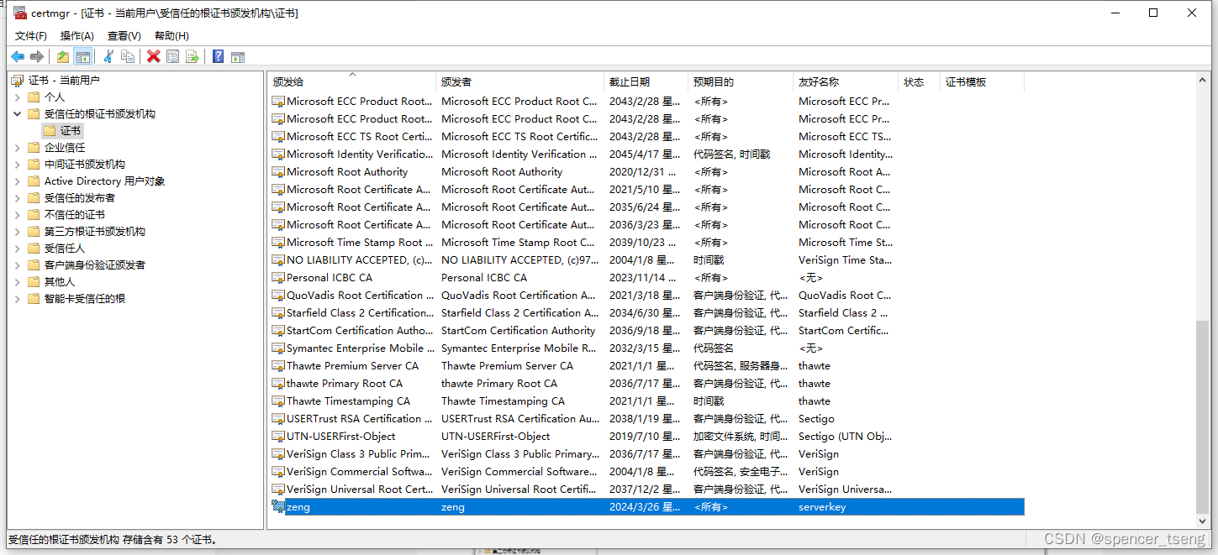Expand the 不信任的证书 node
Image resolution: width=1218 pixels, height=555 pixels.
[x=17, y=215]
